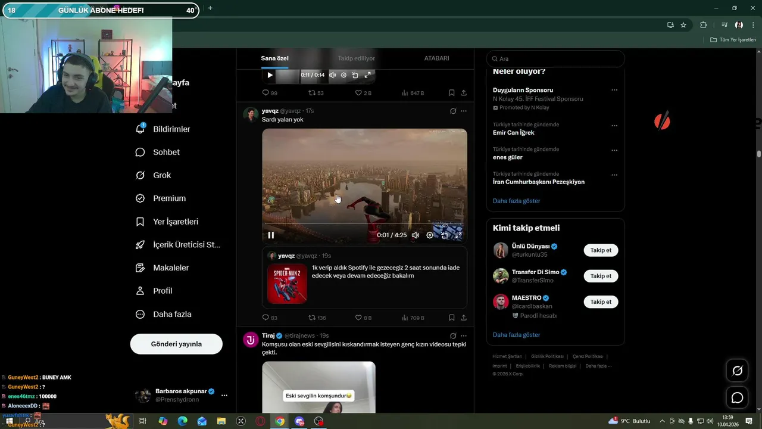Bookmark the post with 647 B views
762x429 pixels.
[452, 93]
